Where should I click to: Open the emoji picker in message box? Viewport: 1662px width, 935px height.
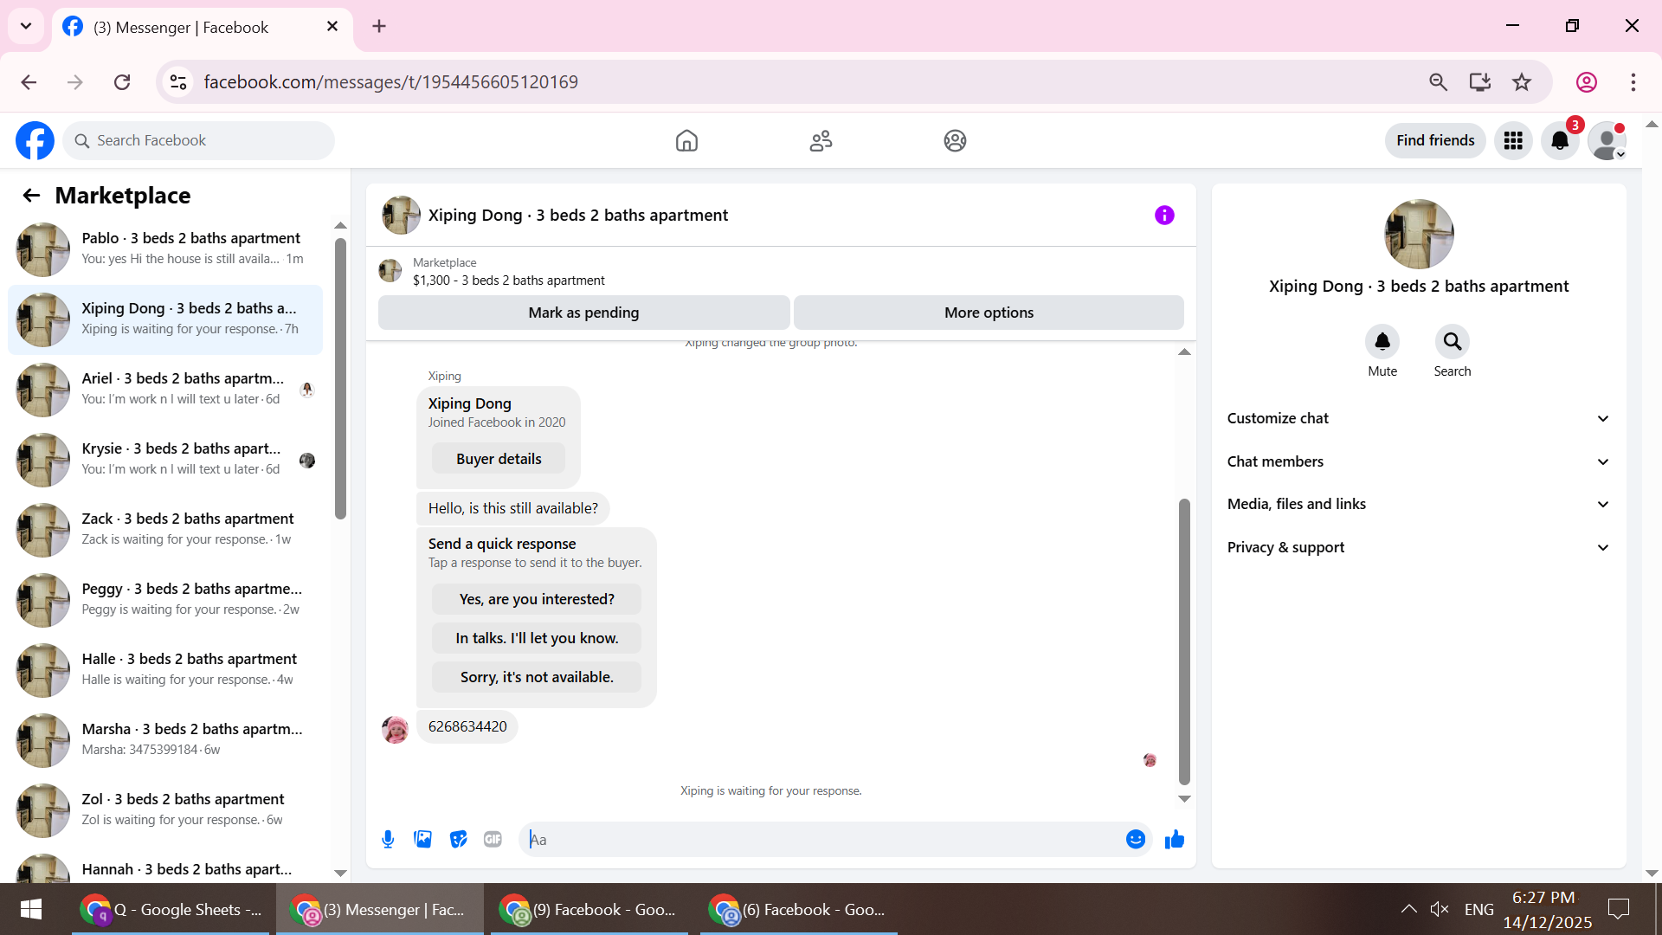[x=1135, y=839]
